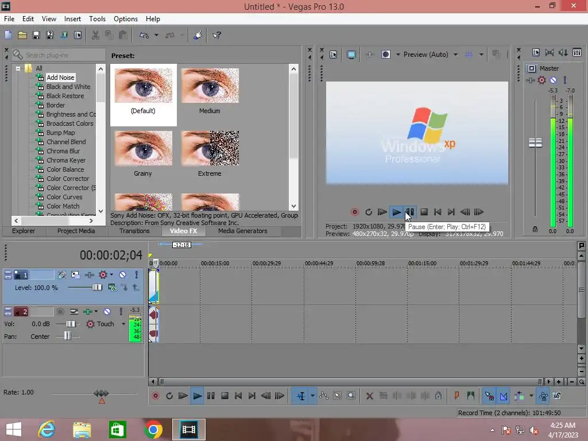Viewport: 588px width, 441px height.
Task: Mute audio track 2
Action: click(107, 312)
